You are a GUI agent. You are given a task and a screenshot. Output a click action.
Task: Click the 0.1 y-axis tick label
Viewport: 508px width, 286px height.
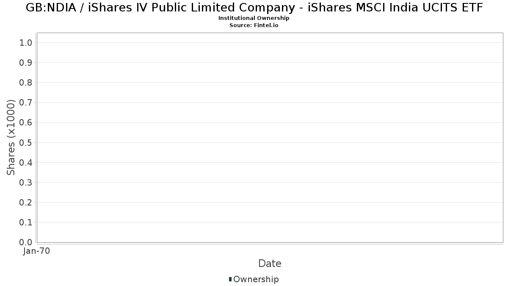pyautogui.click(x=26, y=222)
